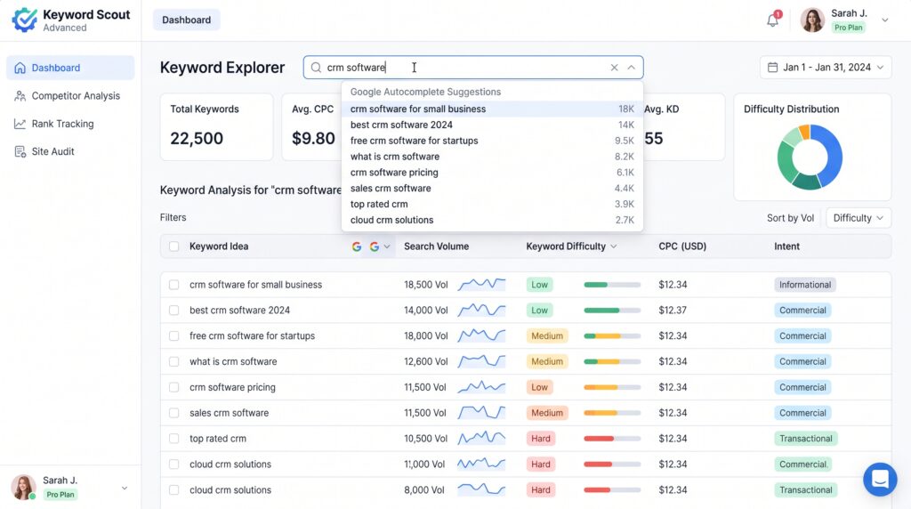Image resolution: width=911 pixels, height=509 pixels.
Task: Open the Jan 1 - Jan 31, 2024 date picker
Action: (826, 68)
